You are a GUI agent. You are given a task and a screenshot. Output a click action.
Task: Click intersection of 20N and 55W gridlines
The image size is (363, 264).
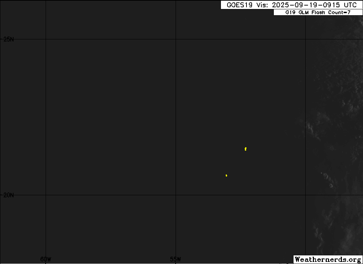[x=176, y=195]
